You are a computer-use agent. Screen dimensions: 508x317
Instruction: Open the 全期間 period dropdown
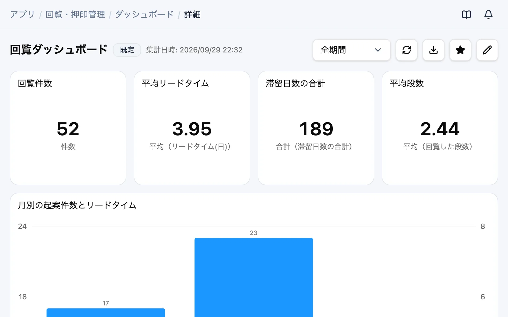click(352, 50)
